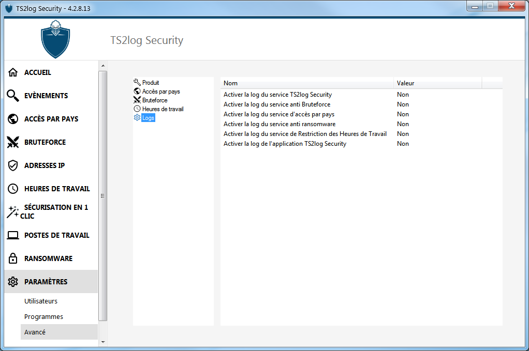This screenshot has height=351, width=529.
Task: Click sidebar scrollbar down arrow
Action: 103,342
